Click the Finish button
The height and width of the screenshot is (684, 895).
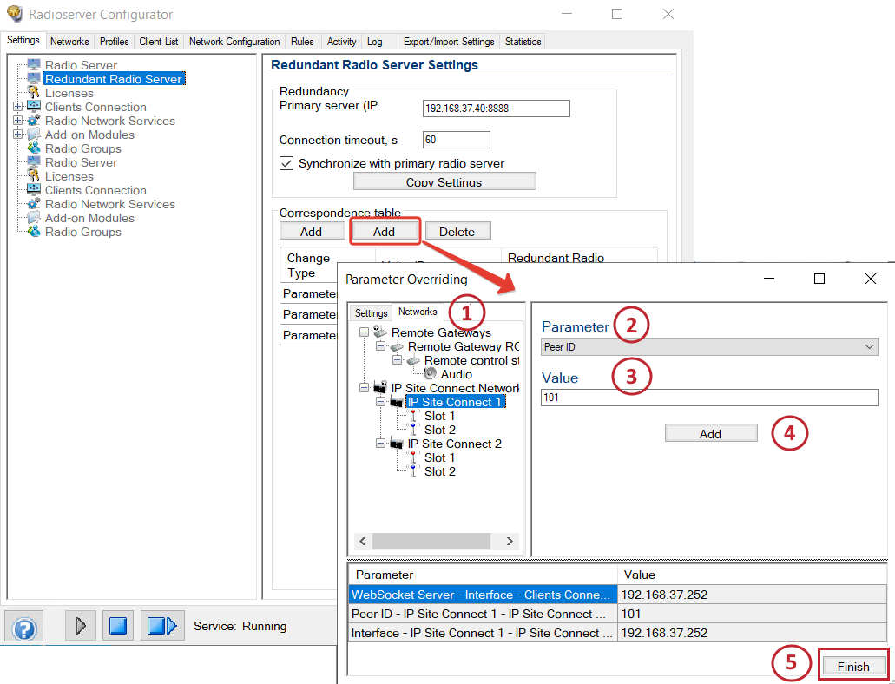[853, 666]
